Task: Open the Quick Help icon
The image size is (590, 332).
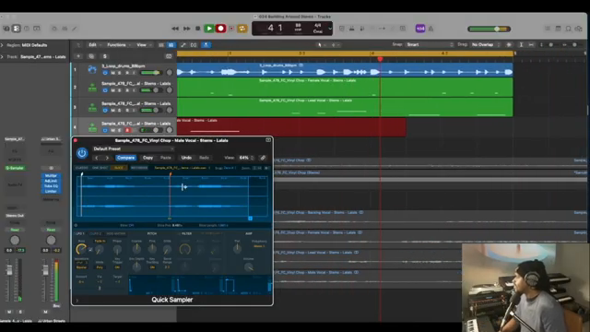Action: coord(27,29)
